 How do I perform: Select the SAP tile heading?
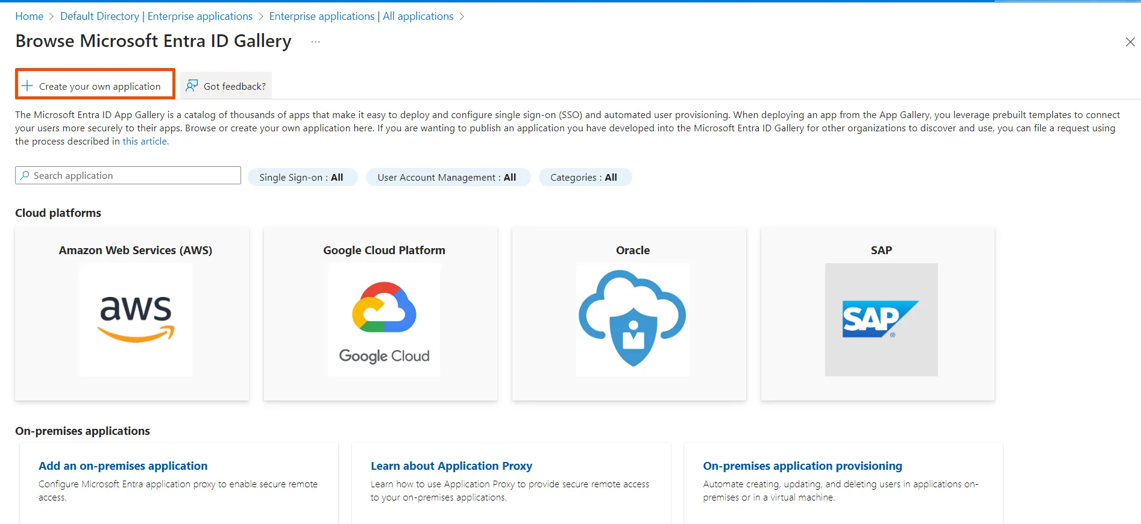coord(881,250)
